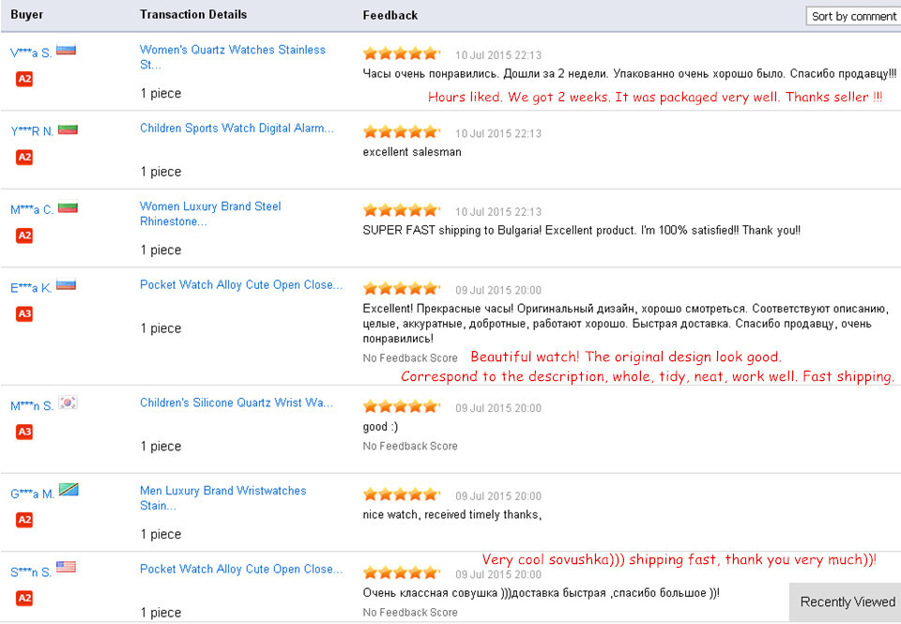Open the 'Children Sports Watch Digital Alarm' link
The height and width of the screenshot is (624, 901).
tap(237, 128)
